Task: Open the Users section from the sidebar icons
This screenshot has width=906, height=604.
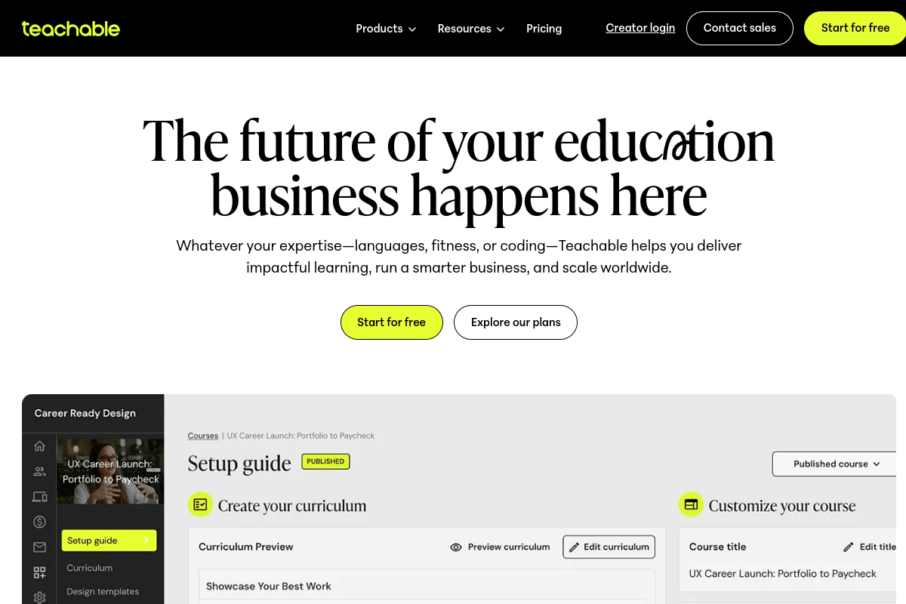Action: click(39, 471)
